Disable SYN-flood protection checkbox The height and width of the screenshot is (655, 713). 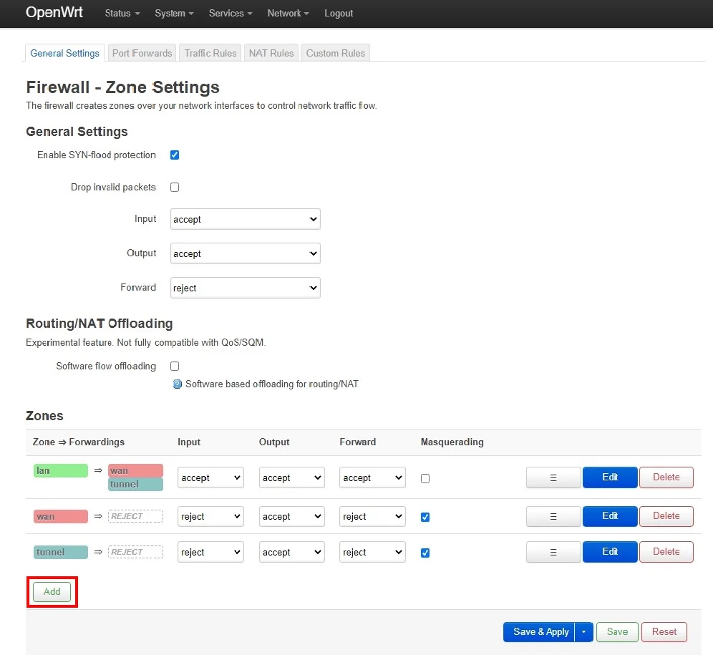pyautogui.click(x=175, y=155)
